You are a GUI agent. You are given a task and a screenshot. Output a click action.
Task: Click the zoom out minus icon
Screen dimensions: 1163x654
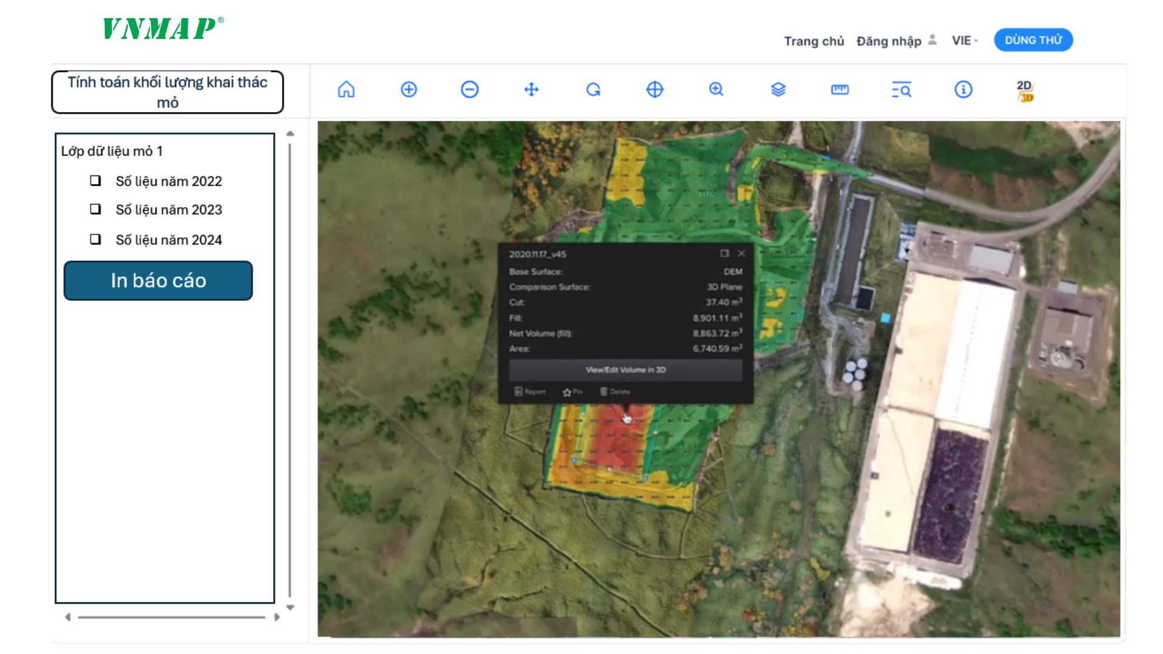pos(469,90)
